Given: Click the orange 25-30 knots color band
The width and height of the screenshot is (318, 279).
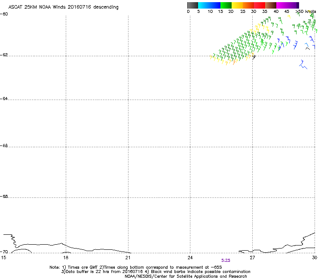Looking at the screenshot, I should 248,5.
